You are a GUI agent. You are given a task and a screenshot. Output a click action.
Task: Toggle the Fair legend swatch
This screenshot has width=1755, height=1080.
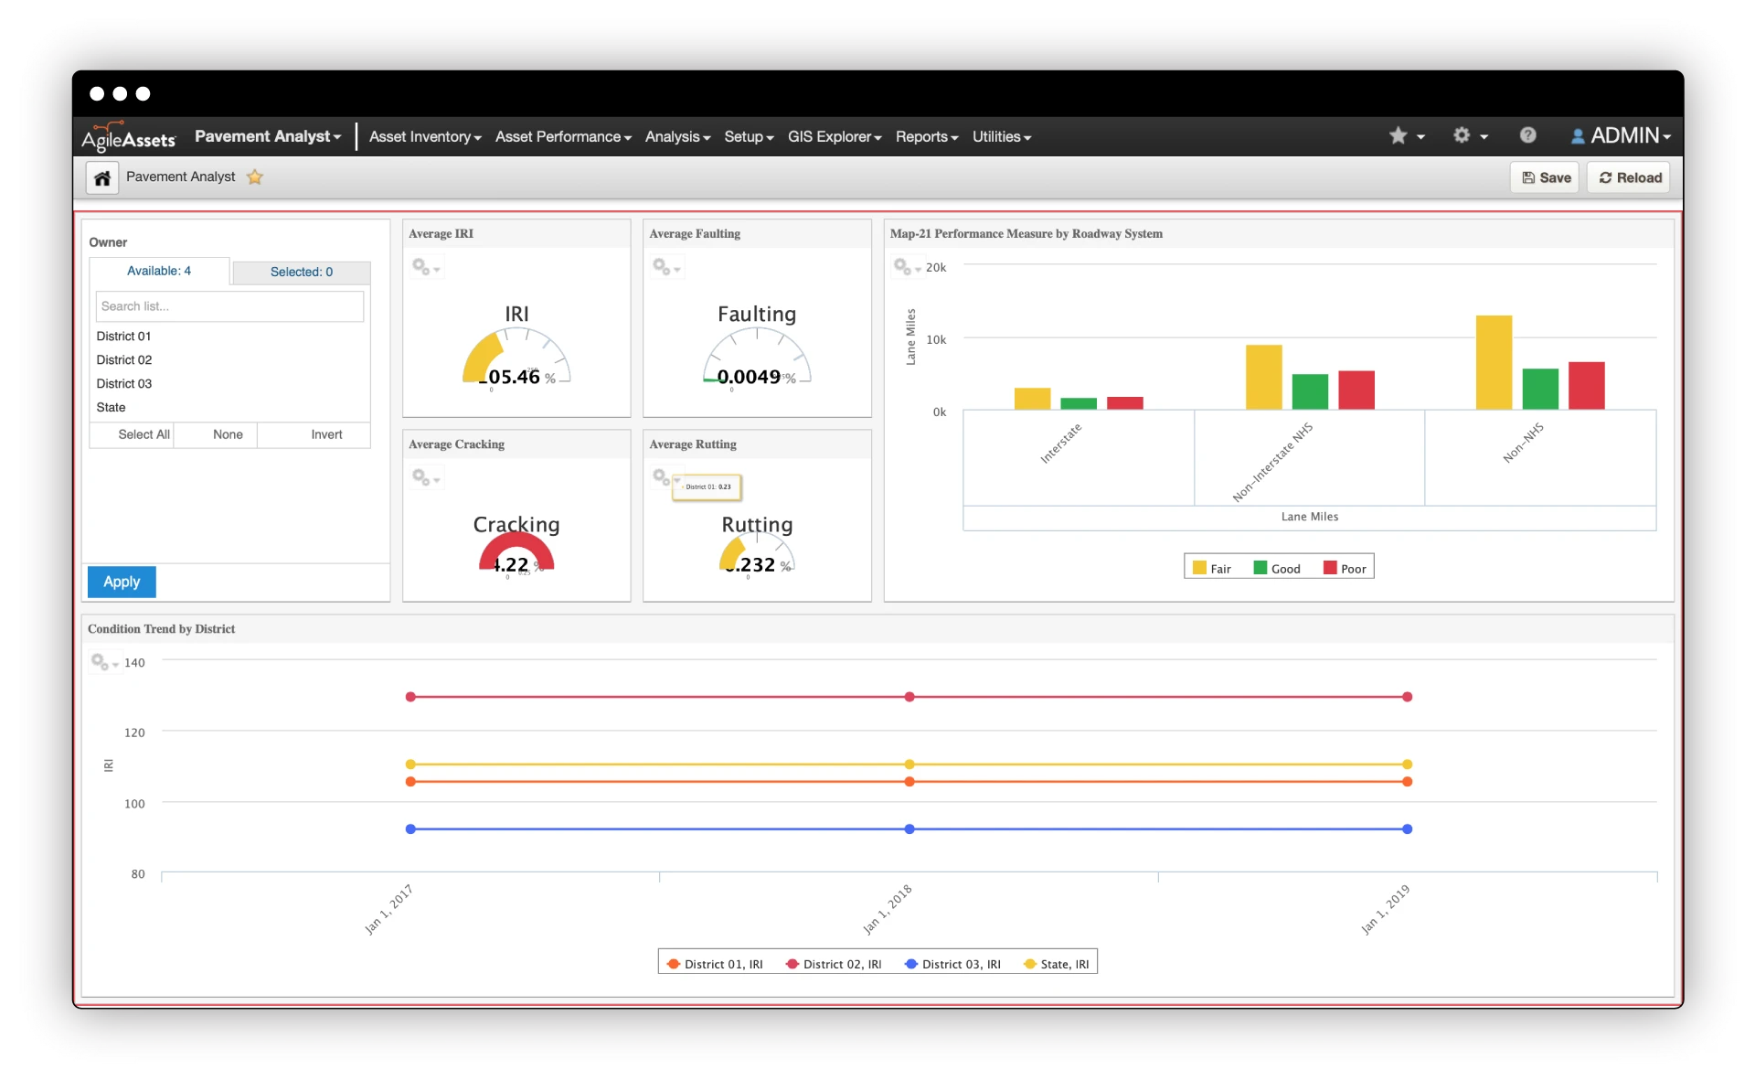click(1199, 568)
